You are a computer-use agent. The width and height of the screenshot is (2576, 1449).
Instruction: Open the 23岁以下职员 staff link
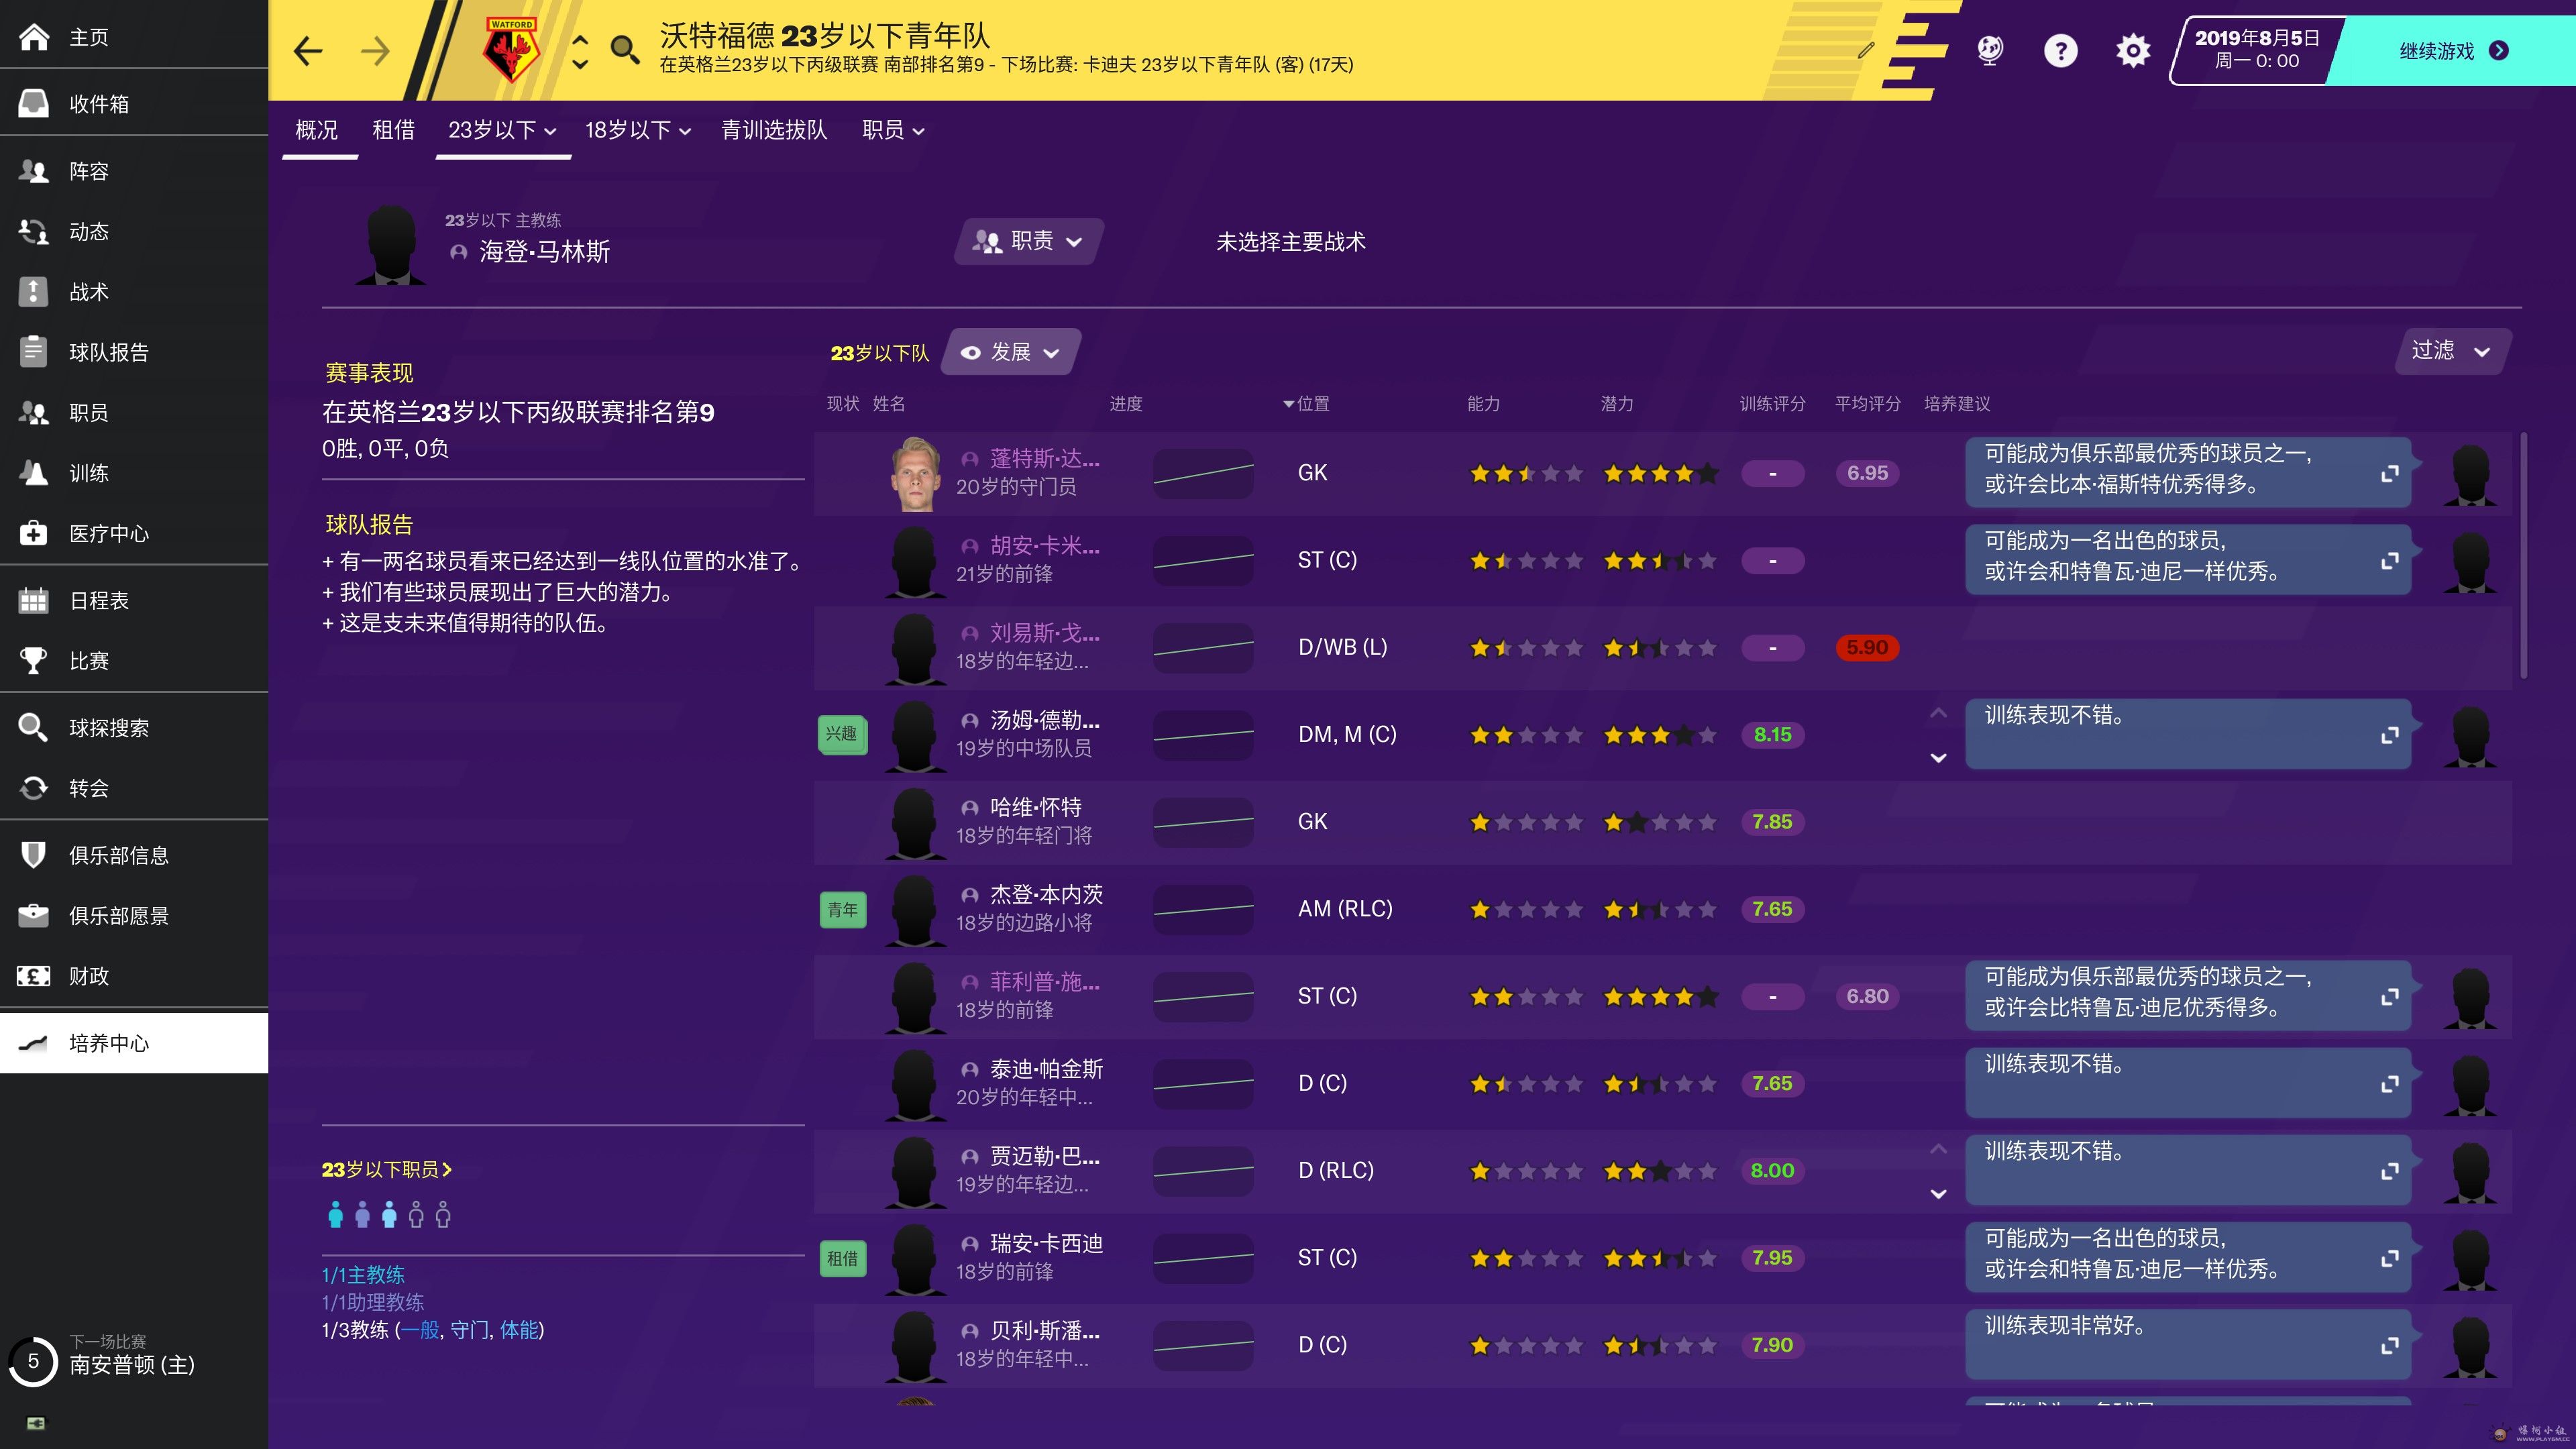[386, 1169]
